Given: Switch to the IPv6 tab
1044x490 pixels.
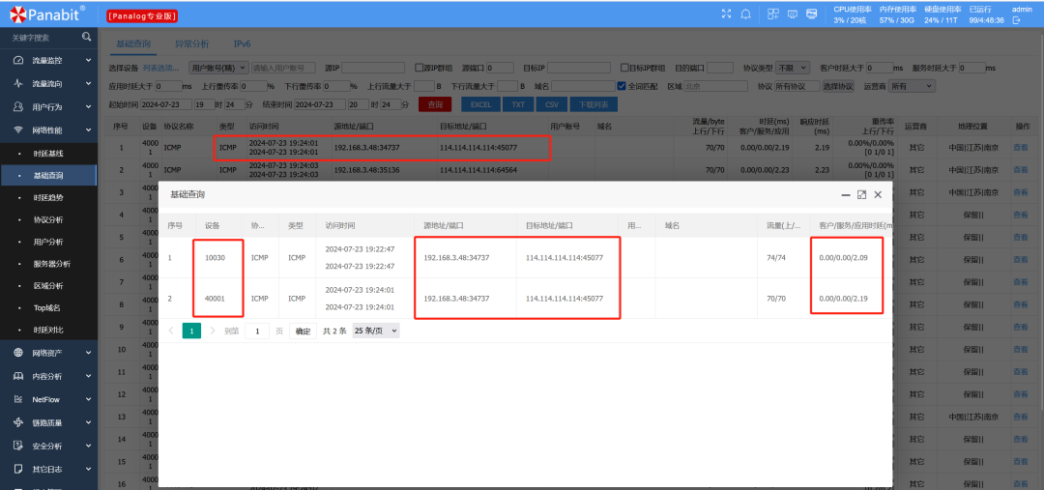Looking at the screenshot, I should [x=242, y=43].
